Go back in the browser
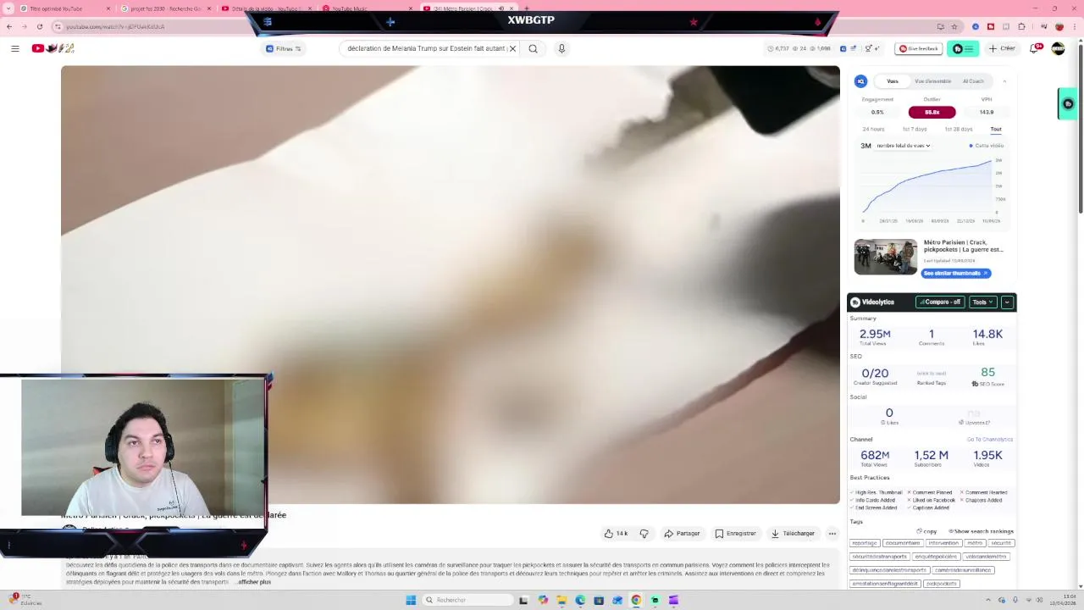The width and height of the screenshot is (1084, 610). (x=9, y=26)
